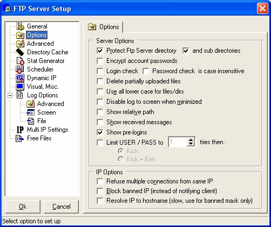271x227 pixels.
Task: Select the Visual, Misc. monitor icon
Action: [x=20, y=87]
